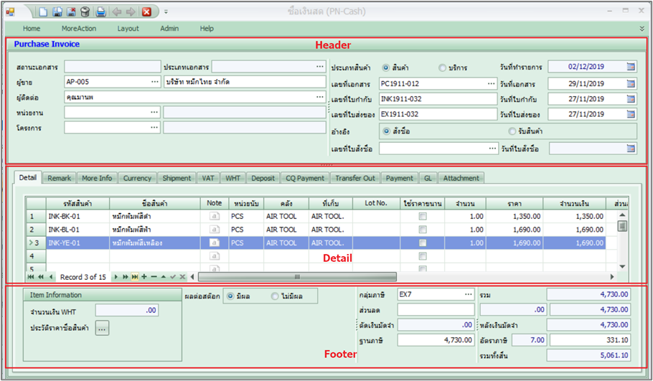
Task: Click the เลขที่ใบกำกับ input field
Action: click(x=437, y=99)
